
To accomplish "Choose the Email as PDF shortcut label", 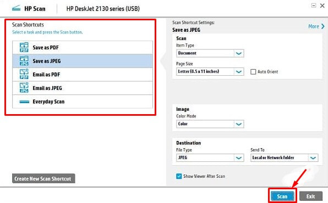I will tap(46, 75).
